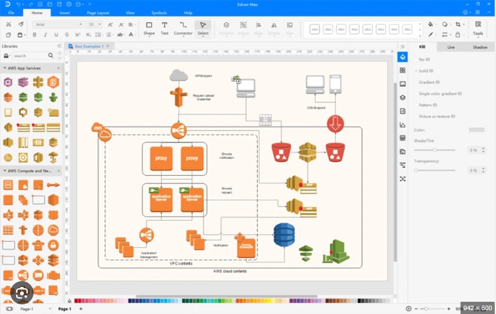Click the format painter icon
Viewport: 496px width, 314px height.
(21, 24)
